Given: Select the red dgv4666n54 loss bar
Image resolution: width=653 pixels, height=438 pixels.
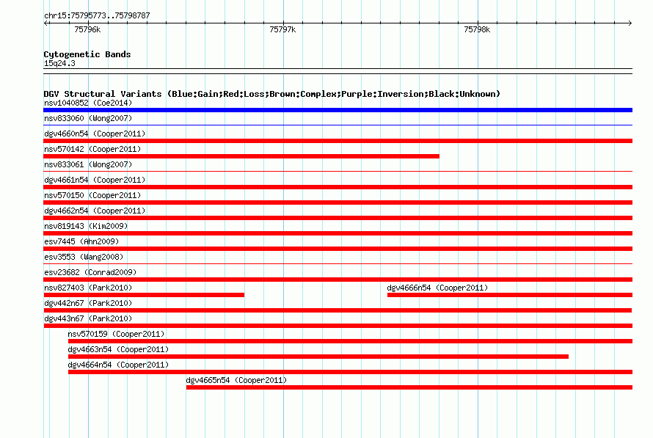Looking at the screenshot, I should (x=510, y=295).
